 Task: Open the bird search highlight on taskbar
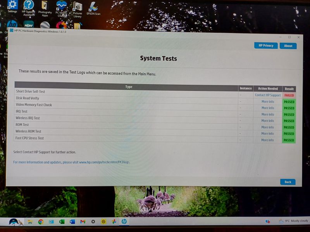(16, 222)
